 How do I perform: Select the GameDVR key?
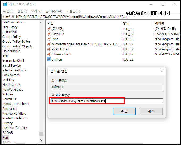[10, 32]
